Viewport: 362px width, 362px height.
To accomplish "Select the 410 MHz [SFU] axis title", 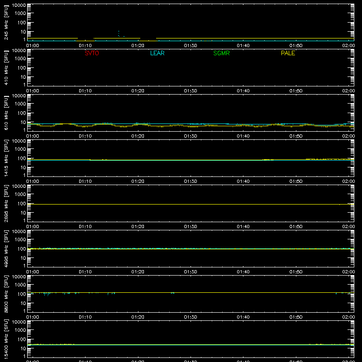I will pos(6,67).
